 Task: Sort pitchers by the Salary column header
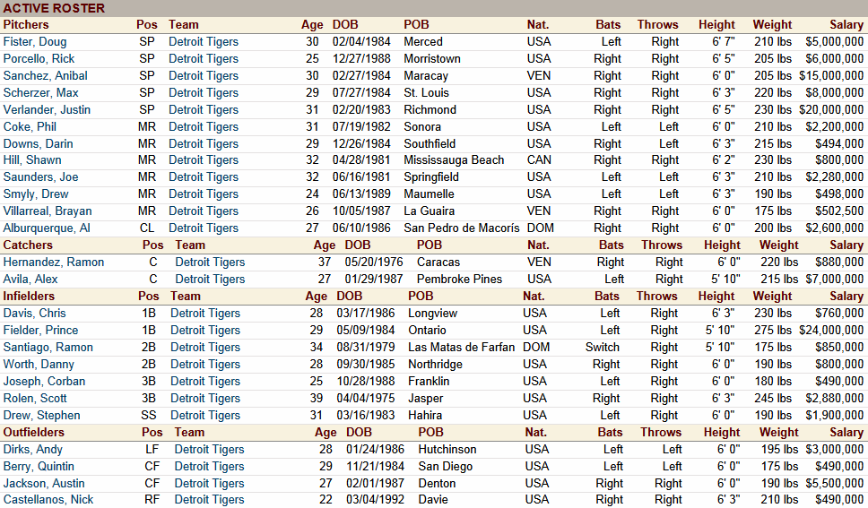click(846, 24)
